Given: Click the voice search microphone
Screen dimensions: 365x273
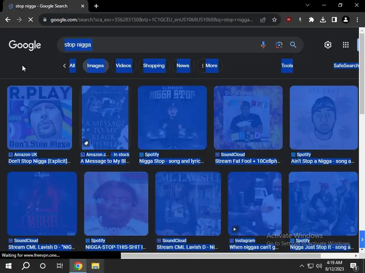Looking at the screenshot, I should point(263,44).
